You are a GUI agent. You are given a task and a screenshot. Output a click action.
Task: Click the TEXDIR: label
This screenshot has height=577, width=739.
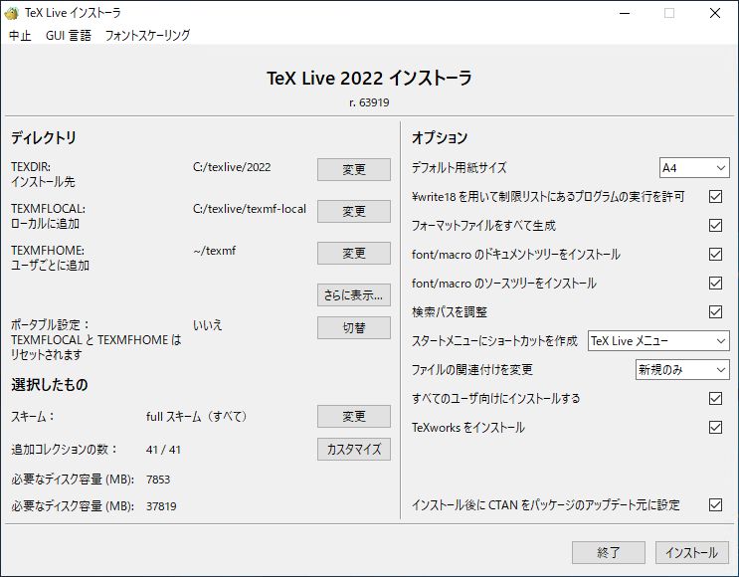click(x=31, y=167)
